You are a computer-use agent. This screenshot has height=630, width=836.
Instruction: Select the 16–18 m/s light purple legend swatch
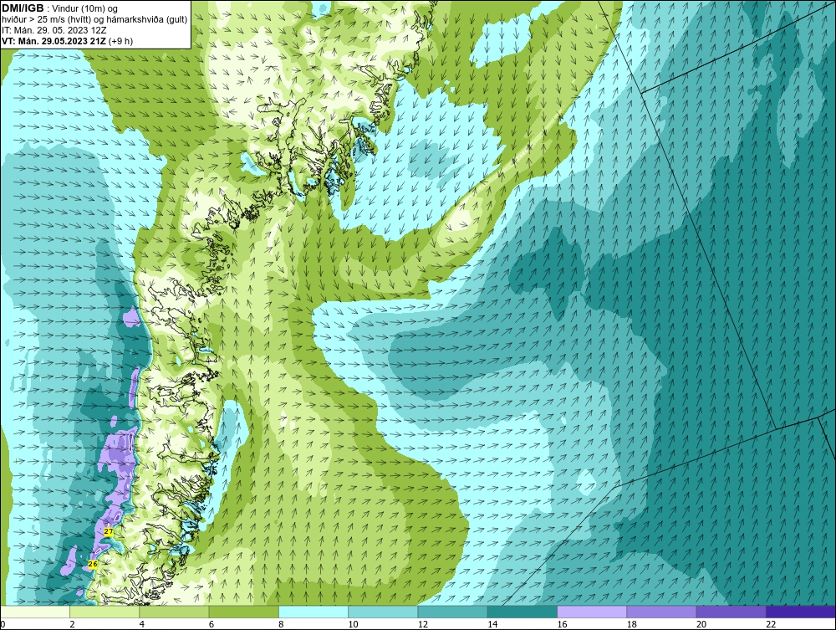tap(592, 612)
